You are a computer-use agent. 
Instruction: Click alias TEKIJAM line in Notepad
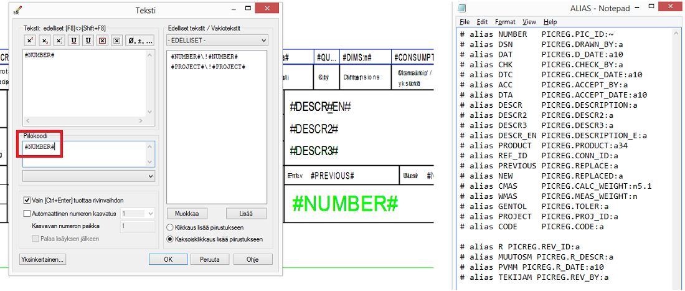(x=535, y=277)
